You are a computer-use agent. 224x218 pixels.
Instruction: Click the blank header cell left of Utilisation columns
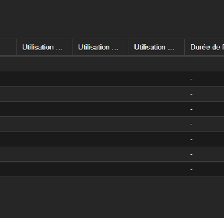click(8, 47)
